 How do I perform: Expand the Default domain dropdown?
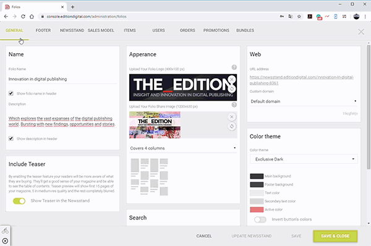[304, 101]
